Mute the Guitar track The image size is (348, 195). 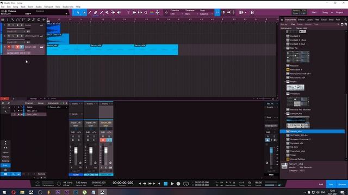[9, 25]
